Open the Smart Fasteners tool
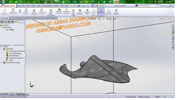Viewport: 179px width, 100px height. (34, 12)
